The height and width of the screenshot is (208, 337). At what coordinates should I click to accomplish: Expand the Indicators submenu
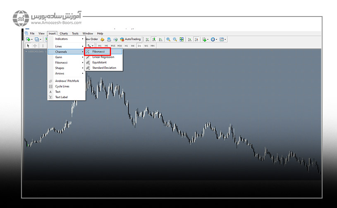(62, 39)
